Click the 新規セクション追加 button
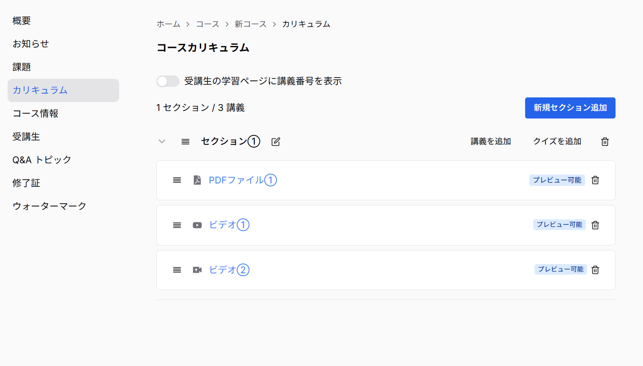Screen dimensions: 643x366 click(x=570, y=108)
